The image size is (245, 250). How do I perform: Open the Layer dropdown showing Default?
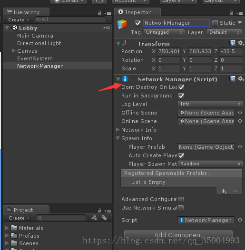pyautogui.click(x=224, y=32)
